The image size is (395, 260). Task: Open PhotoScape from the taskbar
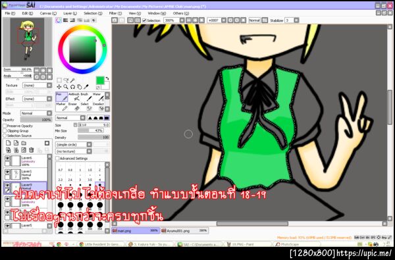tap(298, 244)
